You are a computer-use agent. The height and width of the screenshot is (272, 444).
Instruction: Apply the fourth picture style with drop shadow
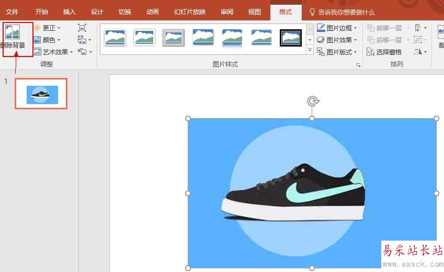pos(203,38)
